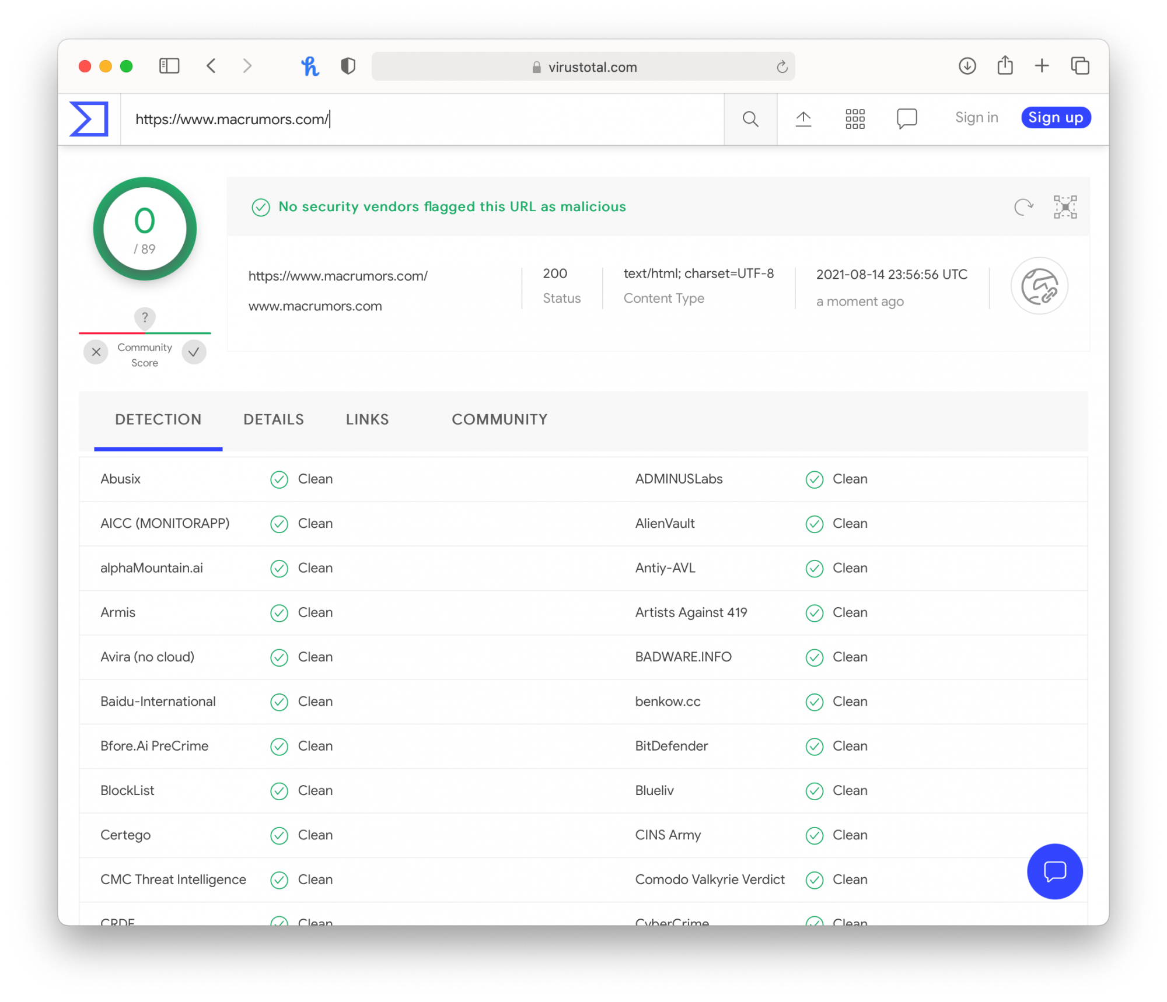Viewport: 1167px width, 1002px height.
Task: Click the https://www.macrumors.com/ URL in summary
Action: (x=338, y=276)
